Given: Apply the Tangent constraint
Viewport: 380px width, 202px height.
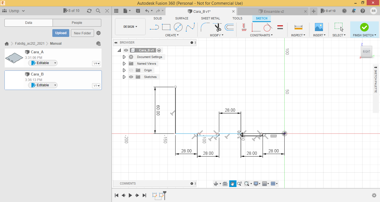Looking at the screenshot, I should [x=268, y=27].
